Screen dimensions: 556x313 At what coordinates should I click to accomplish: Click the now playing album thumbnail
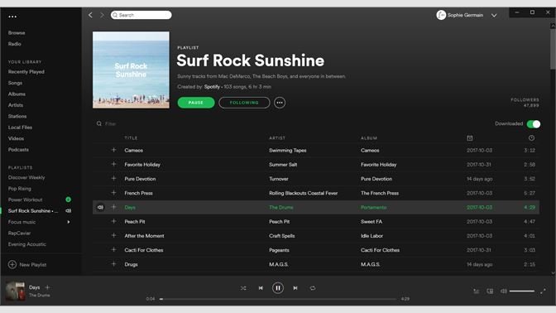pos(15,291)
